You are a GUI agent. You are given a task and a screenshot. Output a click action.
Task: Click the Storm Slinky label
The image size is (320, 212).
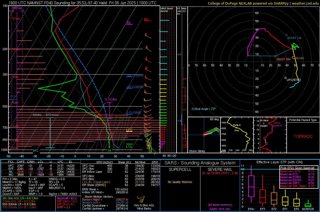(x=197, y=151)
